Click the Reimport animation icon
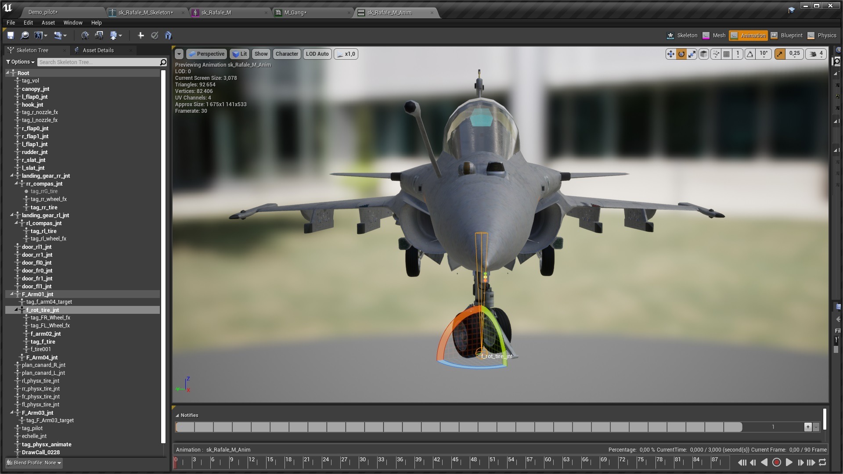This screenshot has height=474, width=843. tap(85, 36)
